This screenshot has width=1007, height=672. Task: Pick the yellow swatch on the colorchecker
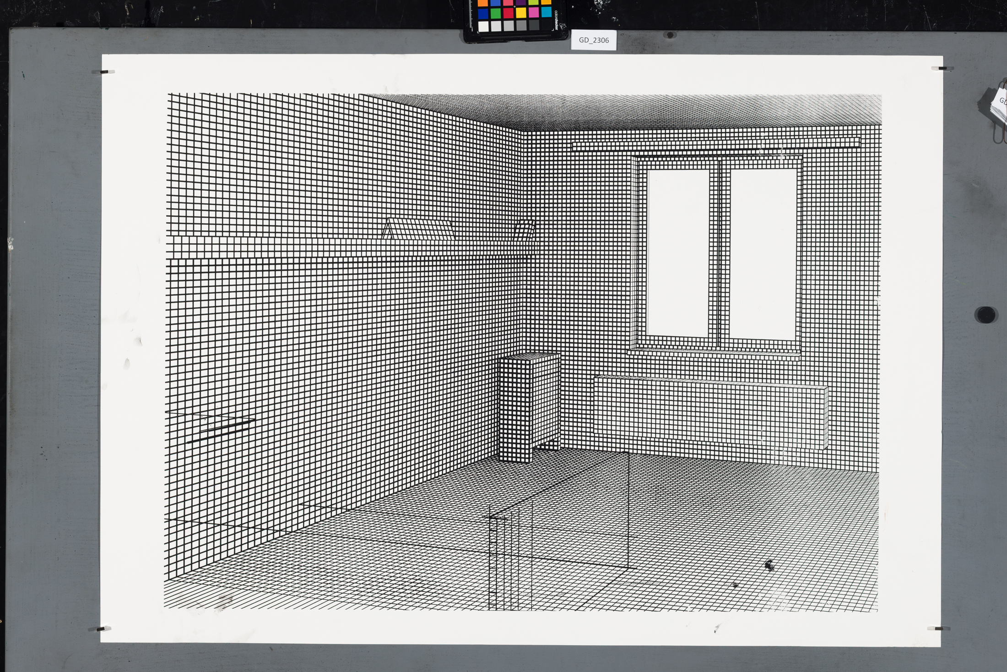pyautogui.click(x=521, y=13)
